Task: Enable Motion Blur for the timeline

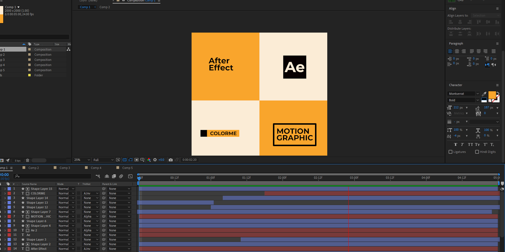Action: (x=121, y=176)
